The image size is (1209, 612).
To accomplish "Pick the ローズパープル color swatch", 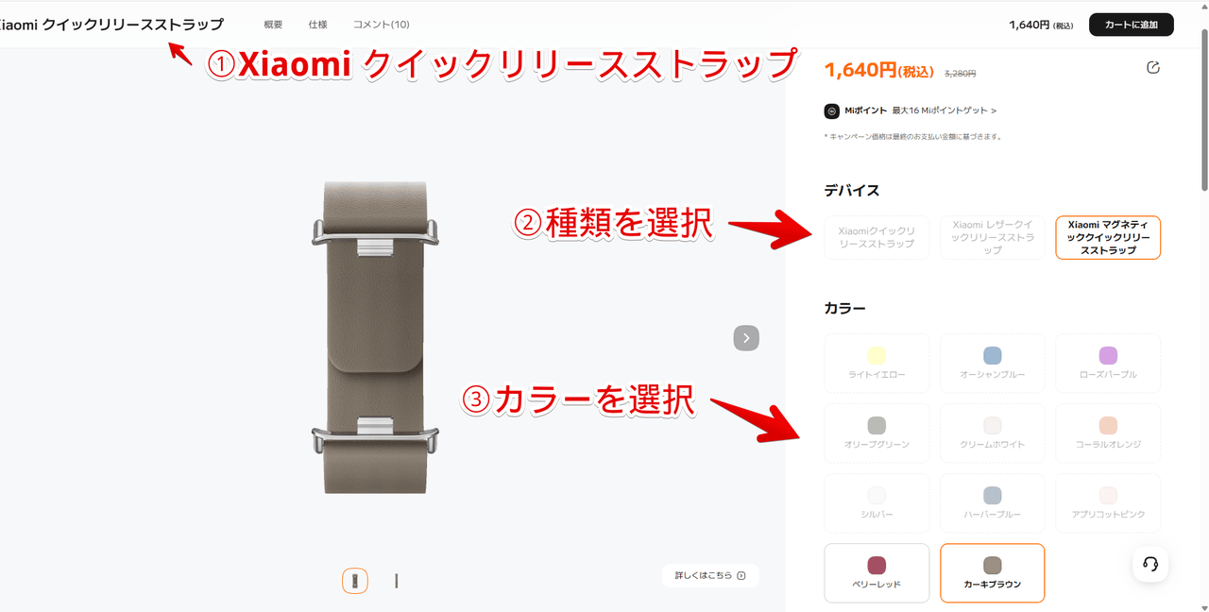I will pos(1108,364).
